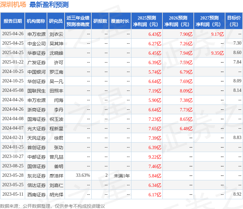Select the 光大证券 institution cell
Viewport: 243px width, 209px height.
(x=37, y=129)
